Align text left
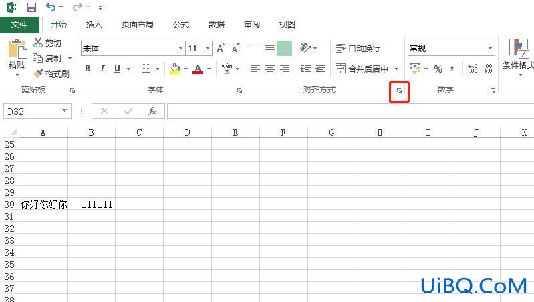Viewport: 534px width, 302px height. pyautogui.click(x=255, y=69)
